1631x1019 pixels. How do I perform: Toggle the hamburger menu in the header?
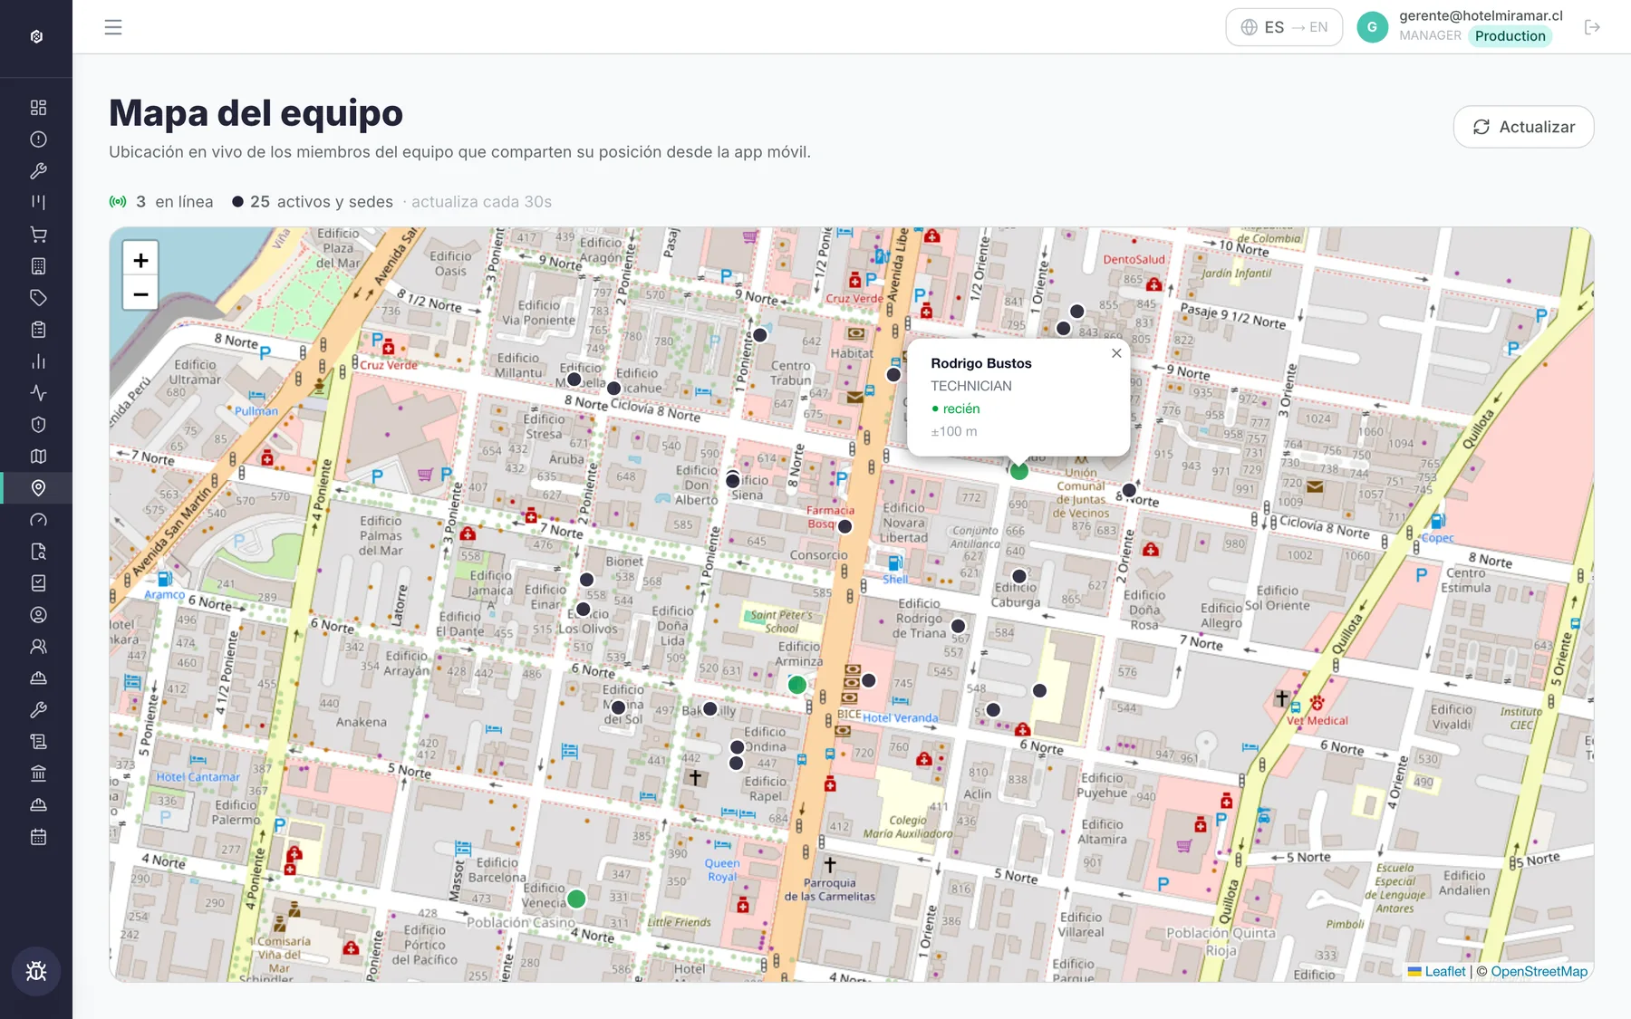pyautogui.click(x=113, y=27)
